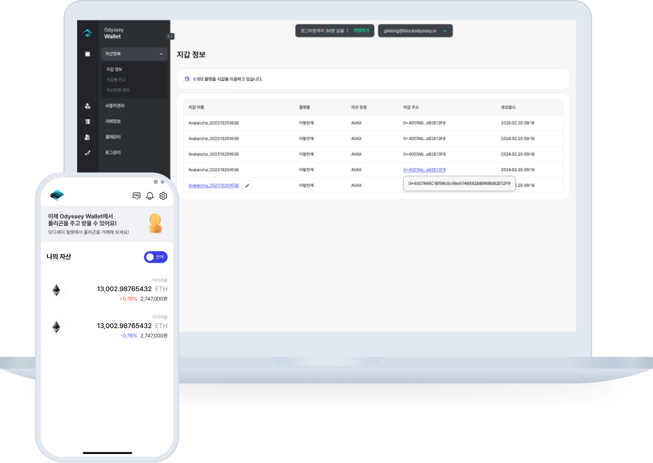
Task: Toggle the 잔액 balance switch
Action: pyautogui.click(x=156, y=257)
